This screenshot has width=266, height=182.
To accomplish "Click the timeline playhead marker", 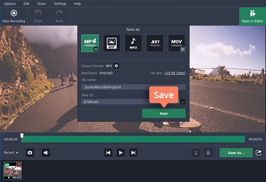I will (x=22, y=136).
